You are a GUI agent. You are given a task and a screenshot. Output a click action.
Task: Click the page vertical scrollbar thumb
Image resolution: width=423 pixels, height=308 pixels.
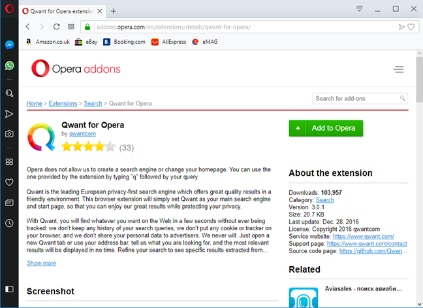click(x=420, y=80)
